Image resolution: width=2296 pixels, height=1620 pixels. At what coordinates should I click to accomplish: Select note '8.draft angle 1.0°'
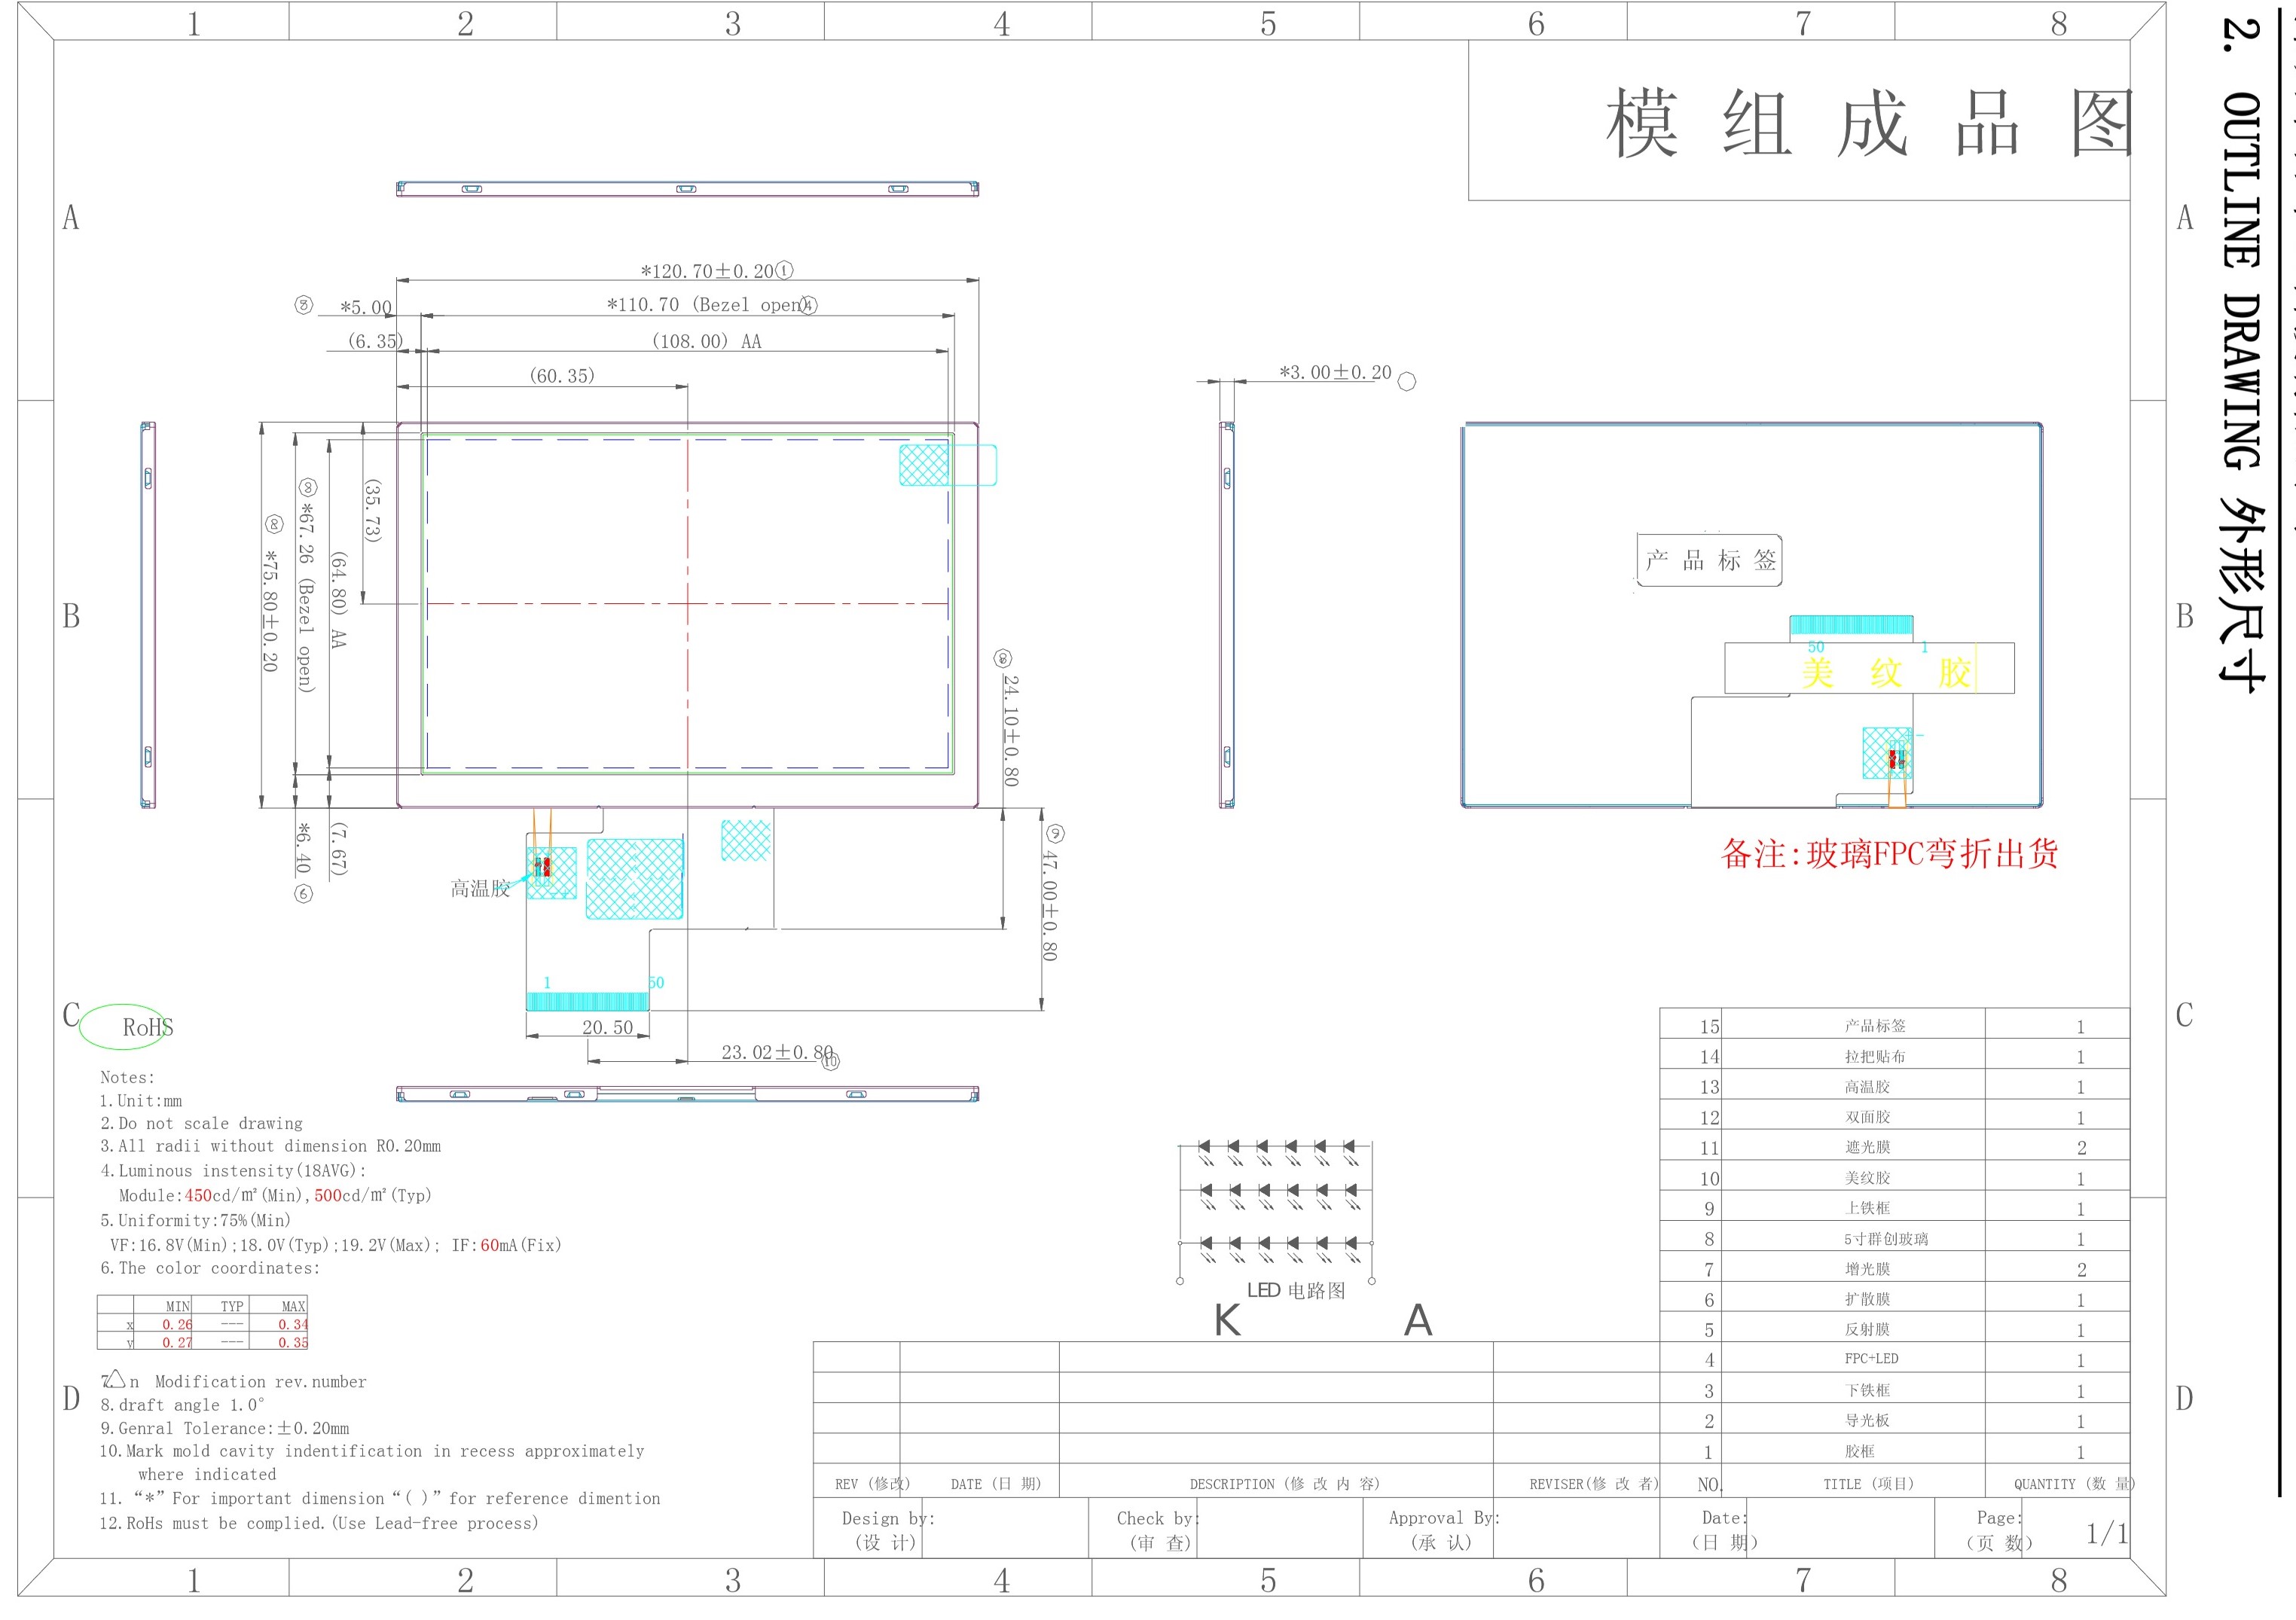pos(182,1404)
